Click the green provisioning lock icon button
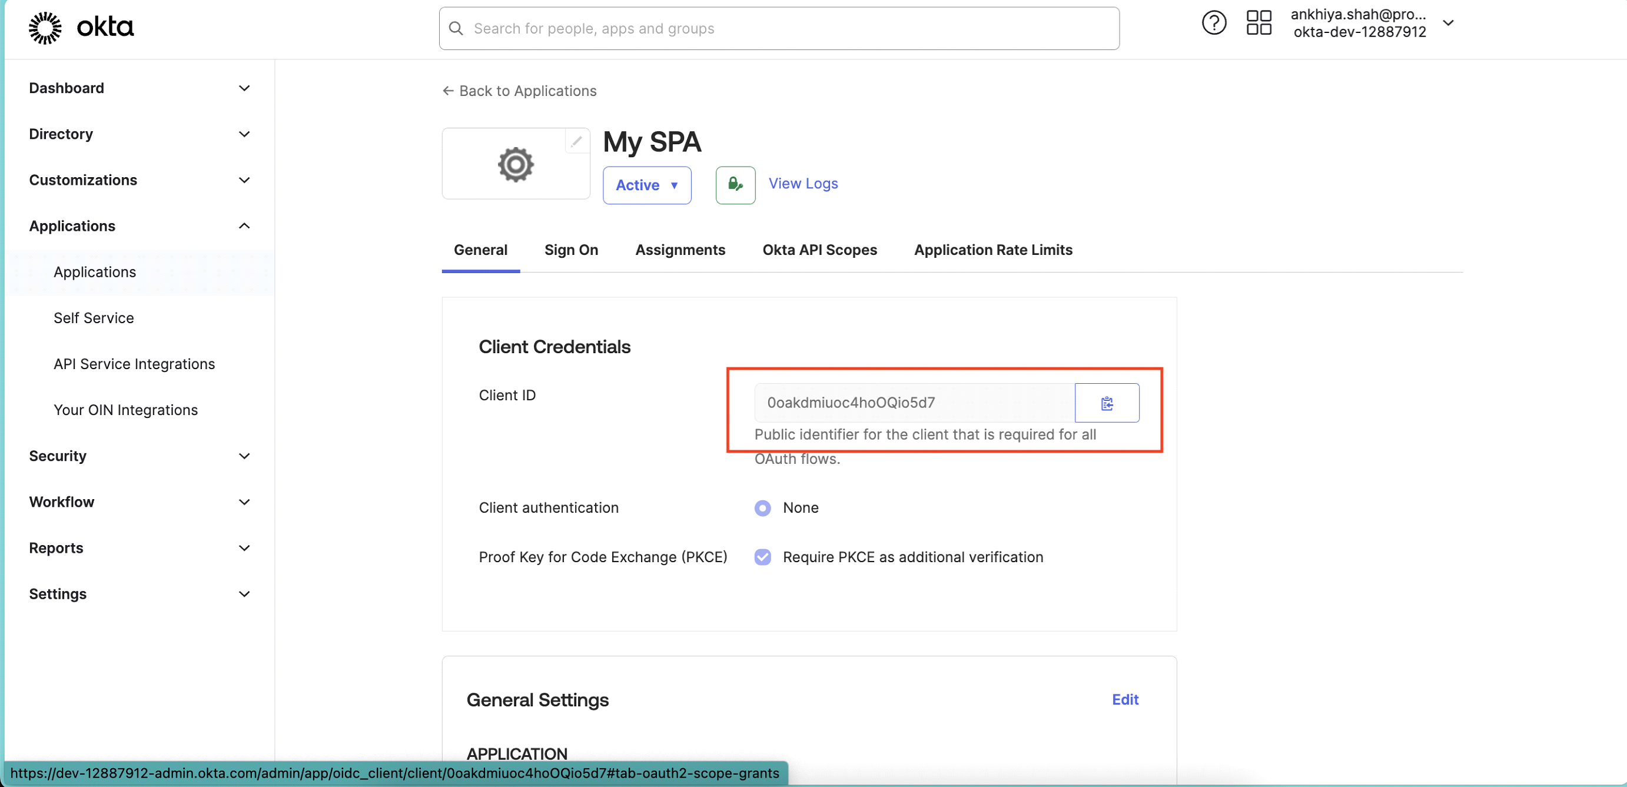This screenshot has width=1627, height=787. (x=735, y=184)
